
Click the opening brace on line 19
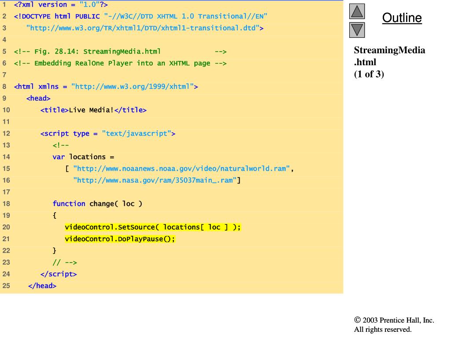pyautogui.click(x=54, y=216)
